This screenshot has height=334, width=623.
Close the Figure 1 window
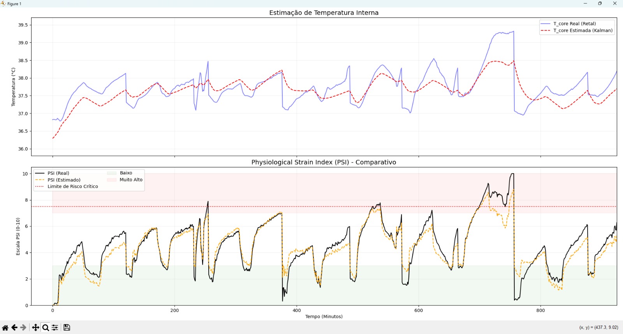coord(615,3)
